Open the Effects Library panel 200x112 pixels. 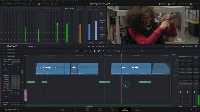point(20,4)
